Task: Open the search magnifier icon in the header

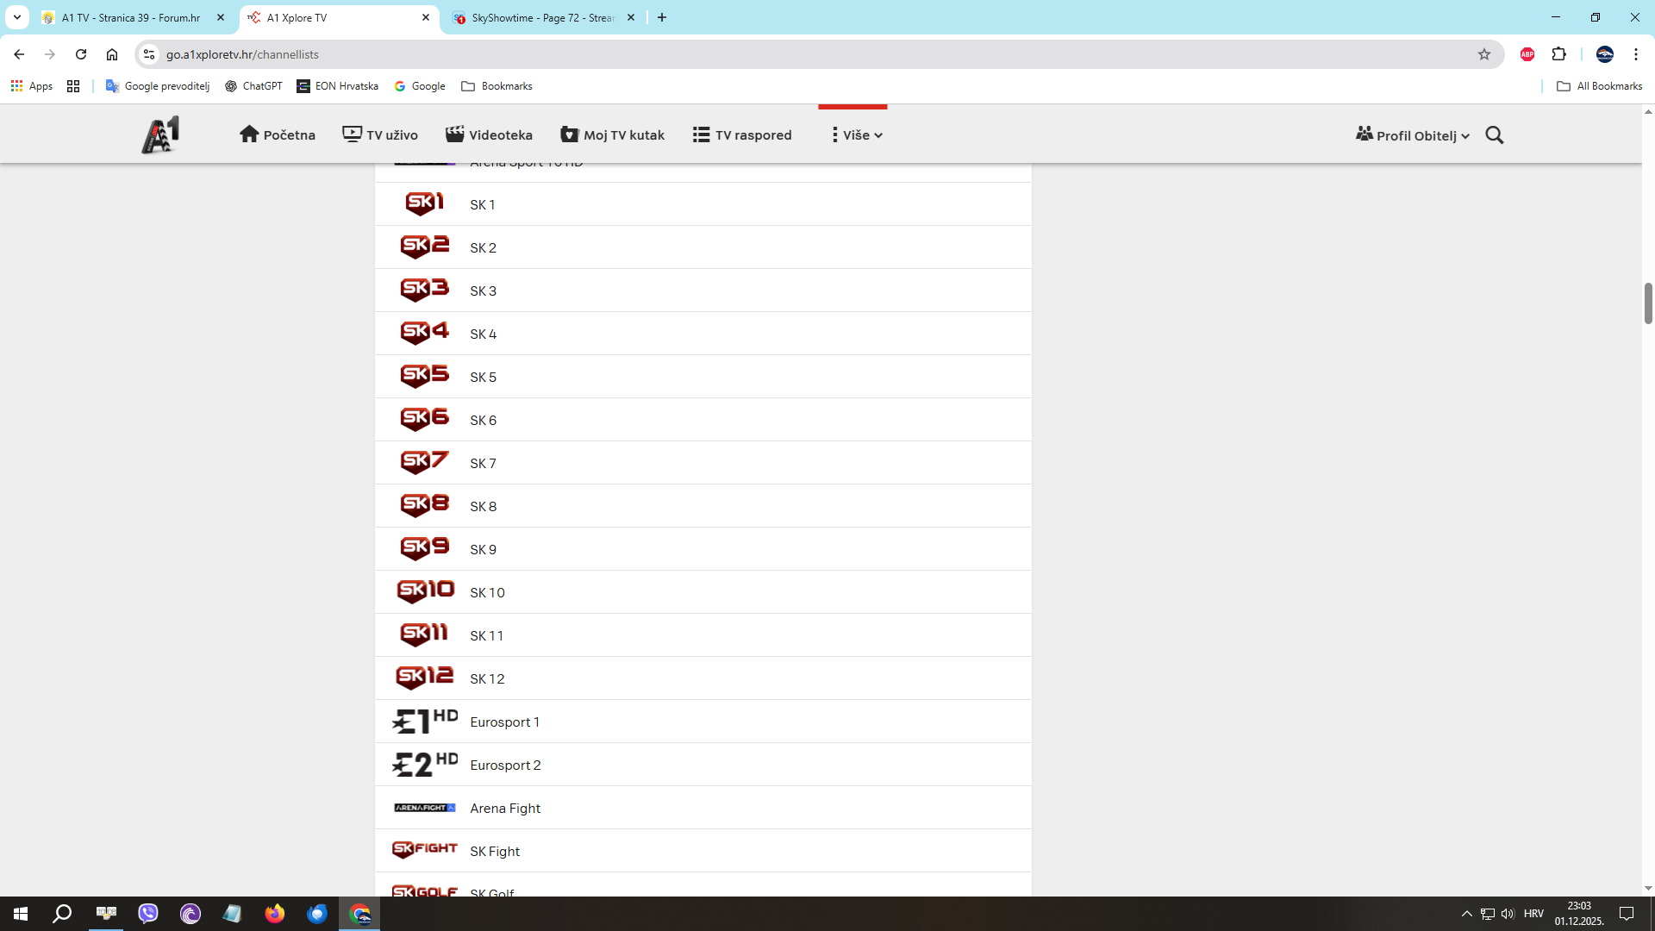Action: (x=1495, y=135)
